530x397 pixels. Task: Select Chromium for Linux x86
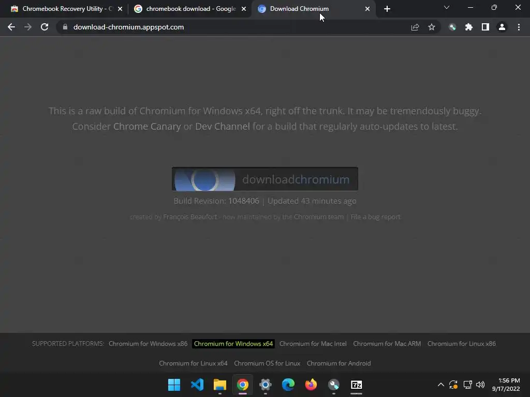(461, 344)
